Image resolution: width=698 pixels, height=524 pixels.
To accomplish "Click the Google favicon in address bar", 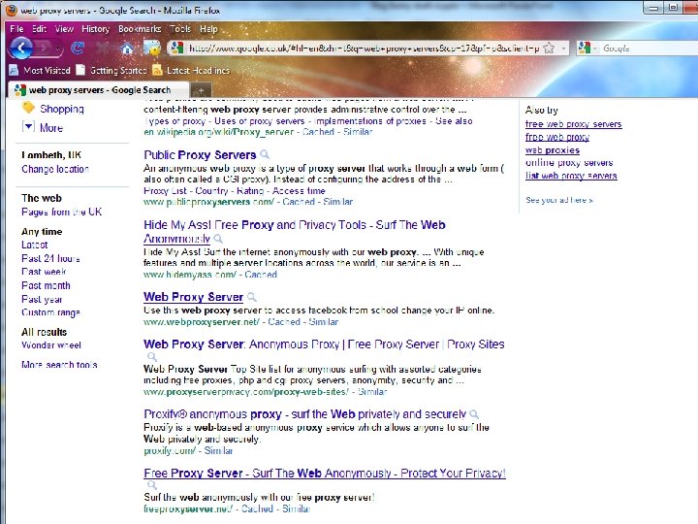I will pyautogui.click(x=177, y=48).
